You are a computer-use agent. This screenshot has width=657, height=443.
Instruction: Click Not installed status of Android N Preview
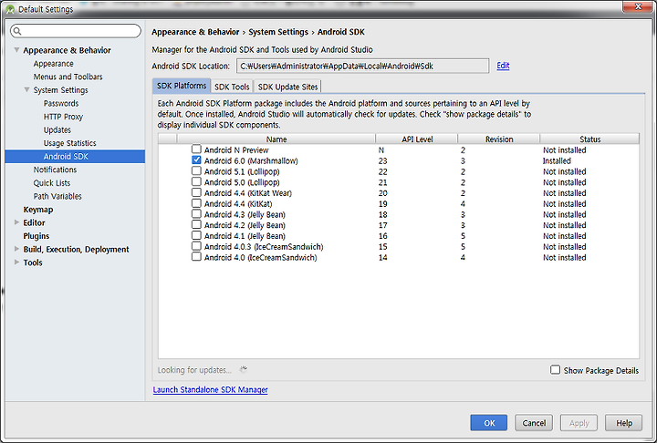pyautogui.click(x=565, y=149)
